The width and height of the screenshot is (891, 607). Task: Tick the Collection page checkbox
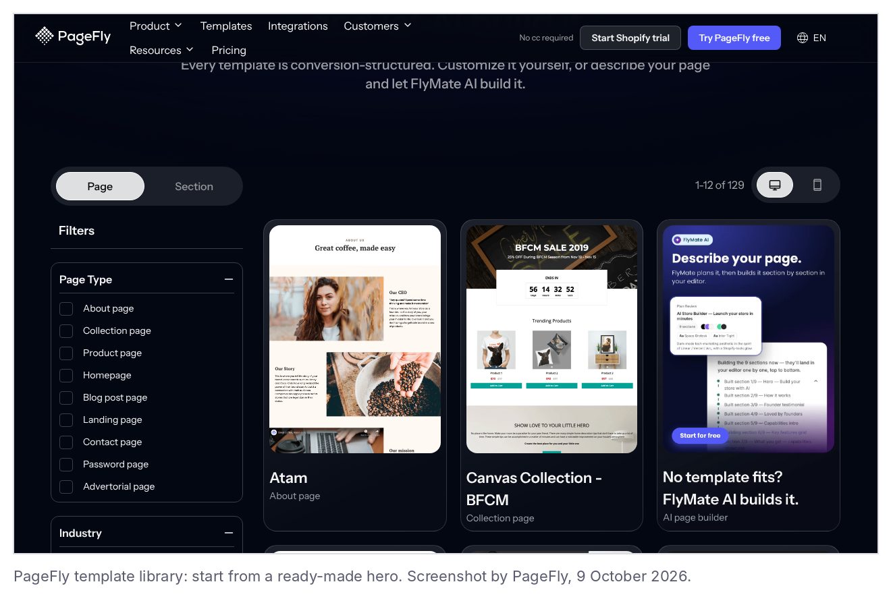coord(66,331)
